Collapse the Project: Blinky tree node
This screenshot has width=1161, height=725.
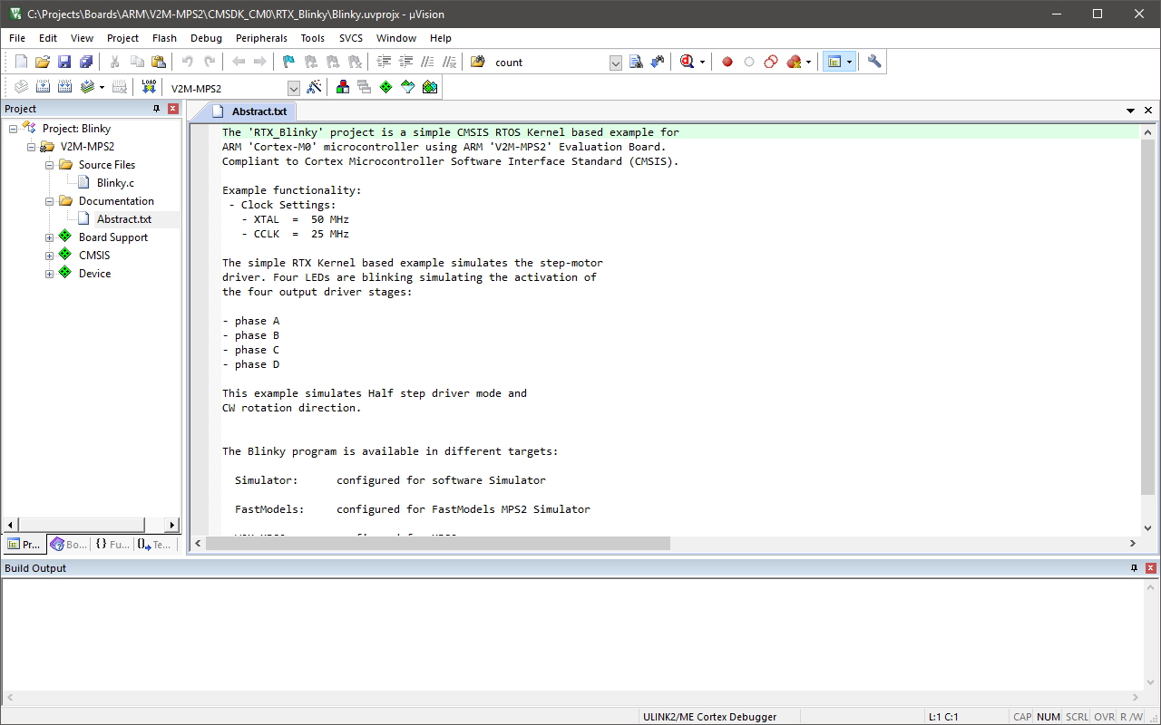13,129
